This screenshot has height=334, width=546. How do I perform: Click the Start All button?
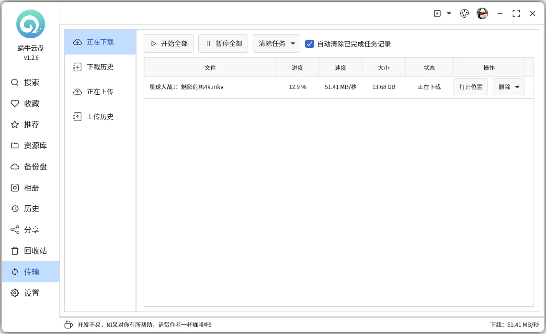pyautogui.click(x=169, y=44)
